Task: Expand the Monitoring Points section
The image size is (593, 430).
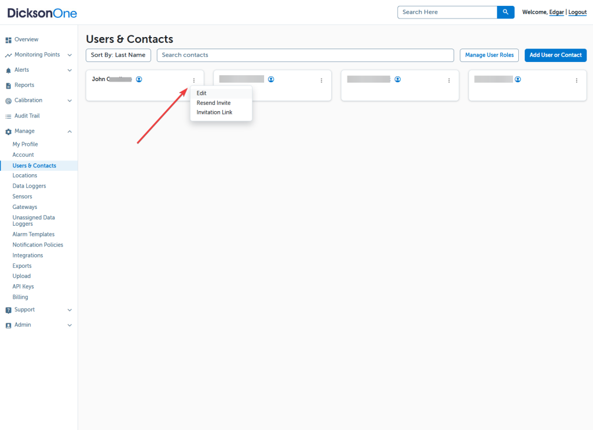Action: click(x=69, y=55)
